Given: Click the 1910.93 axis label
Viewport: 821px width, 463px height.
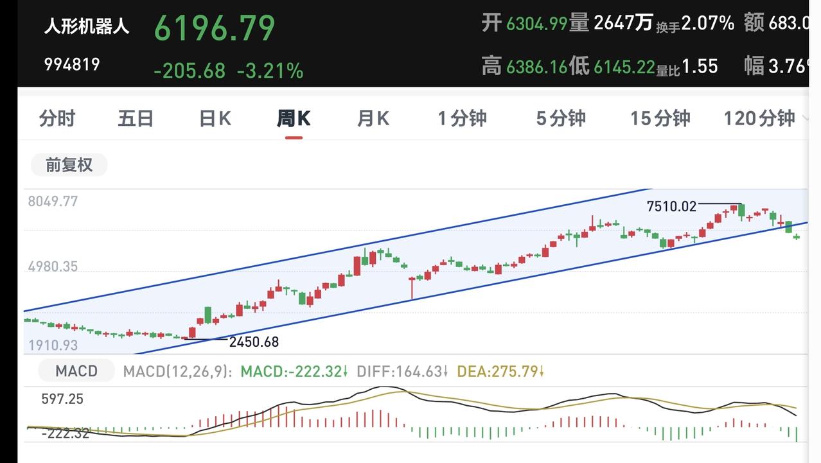Looking at the screenshot, I should tap(53, 345).
